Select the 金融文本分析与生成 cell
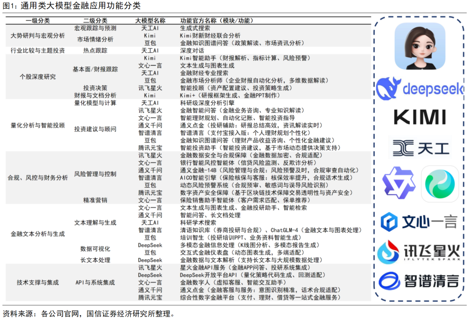Screen dimensions: 474x319 [38, 234]
